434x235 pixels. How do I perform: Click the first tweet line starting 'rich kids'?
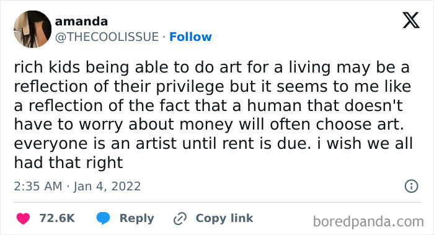[211, 68]
